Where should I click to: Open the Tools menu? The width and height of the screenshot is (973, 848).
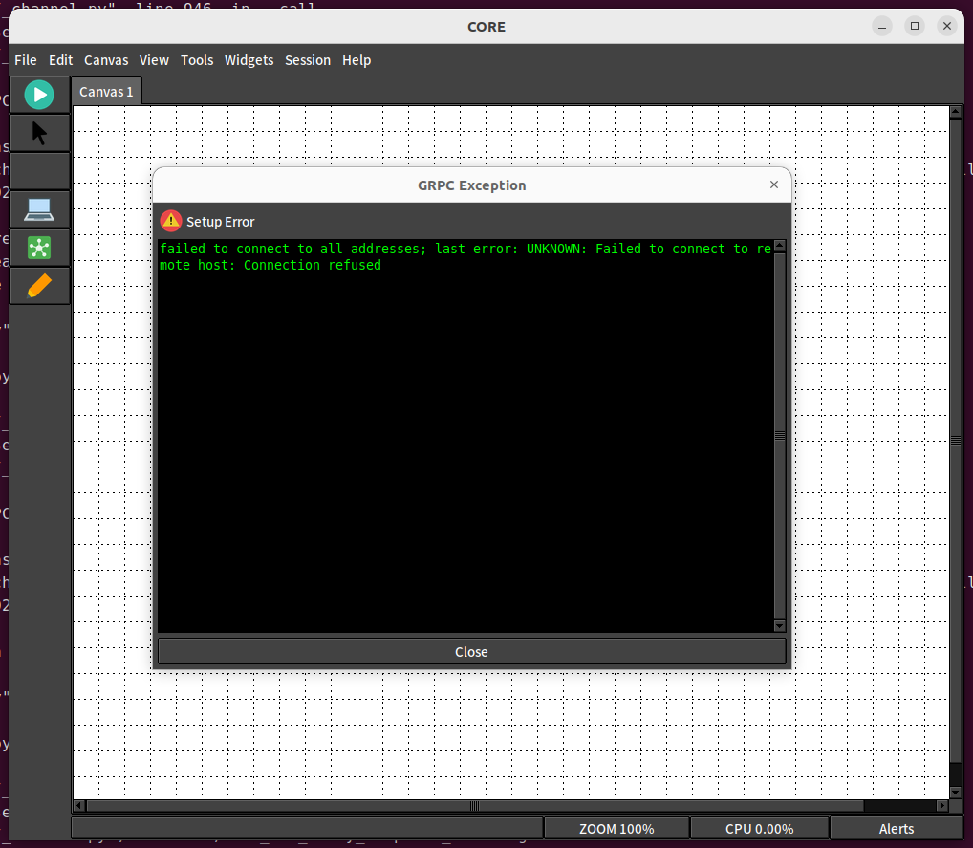197,60
